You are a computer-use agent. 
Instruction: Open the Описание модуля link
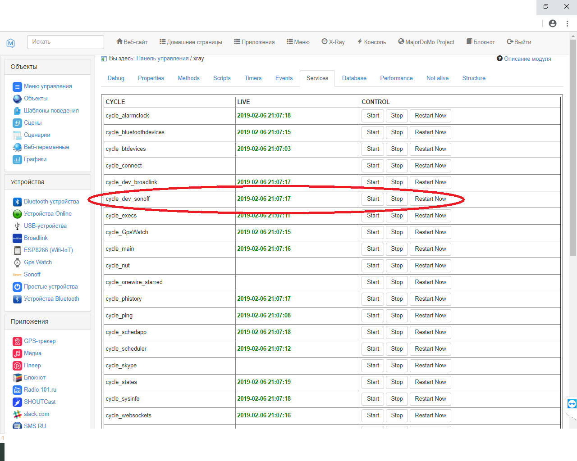point(527,59)
